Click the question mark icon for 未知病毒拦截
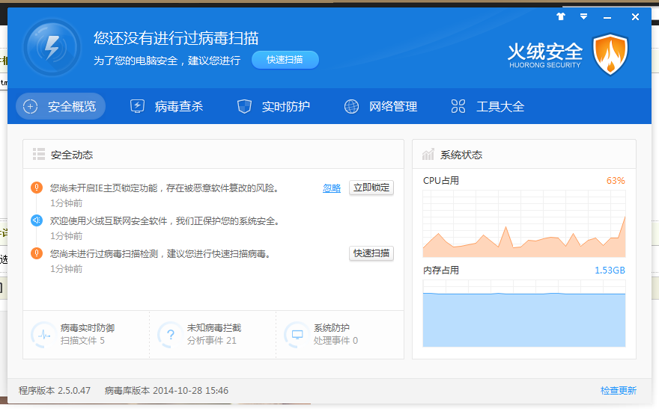This screenshot has height=411, width=659. pos(171,335)
